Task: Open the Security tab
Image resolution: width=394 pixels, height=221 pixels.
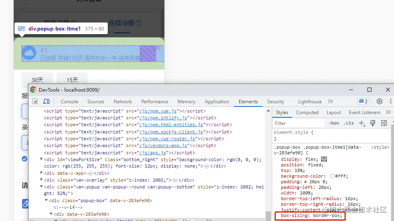Action: [x=275, y=101]
